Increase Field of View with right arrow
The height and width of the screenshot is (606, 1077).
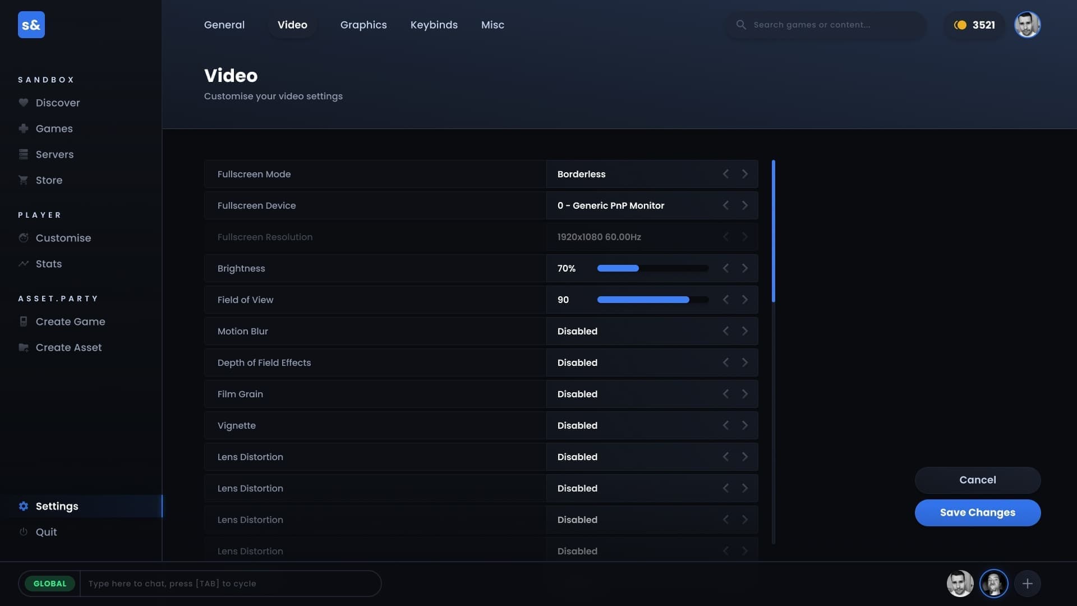tap(745, 300)
